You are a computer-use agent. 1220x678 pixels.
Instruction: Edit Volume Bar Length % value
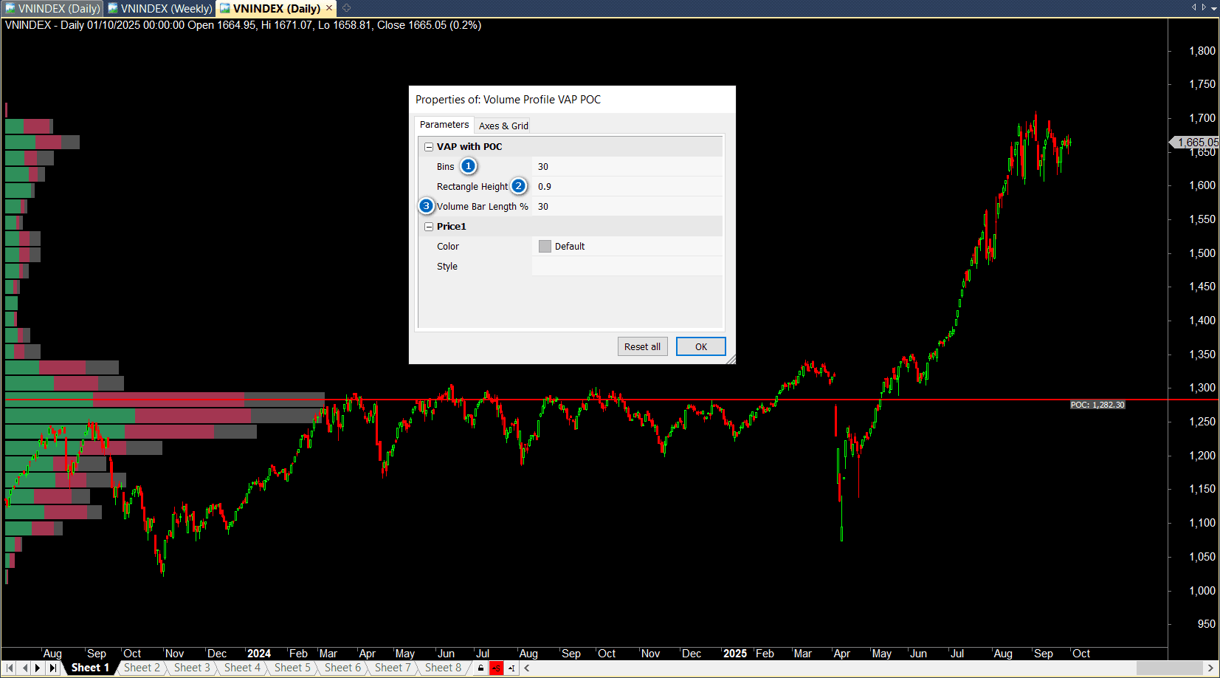coord(627,207)
